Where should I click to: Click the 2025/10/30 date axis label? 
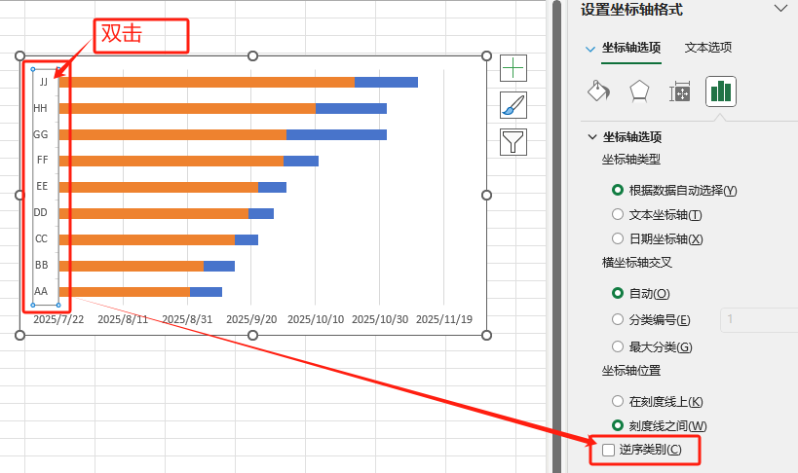[x=380, y=319]
